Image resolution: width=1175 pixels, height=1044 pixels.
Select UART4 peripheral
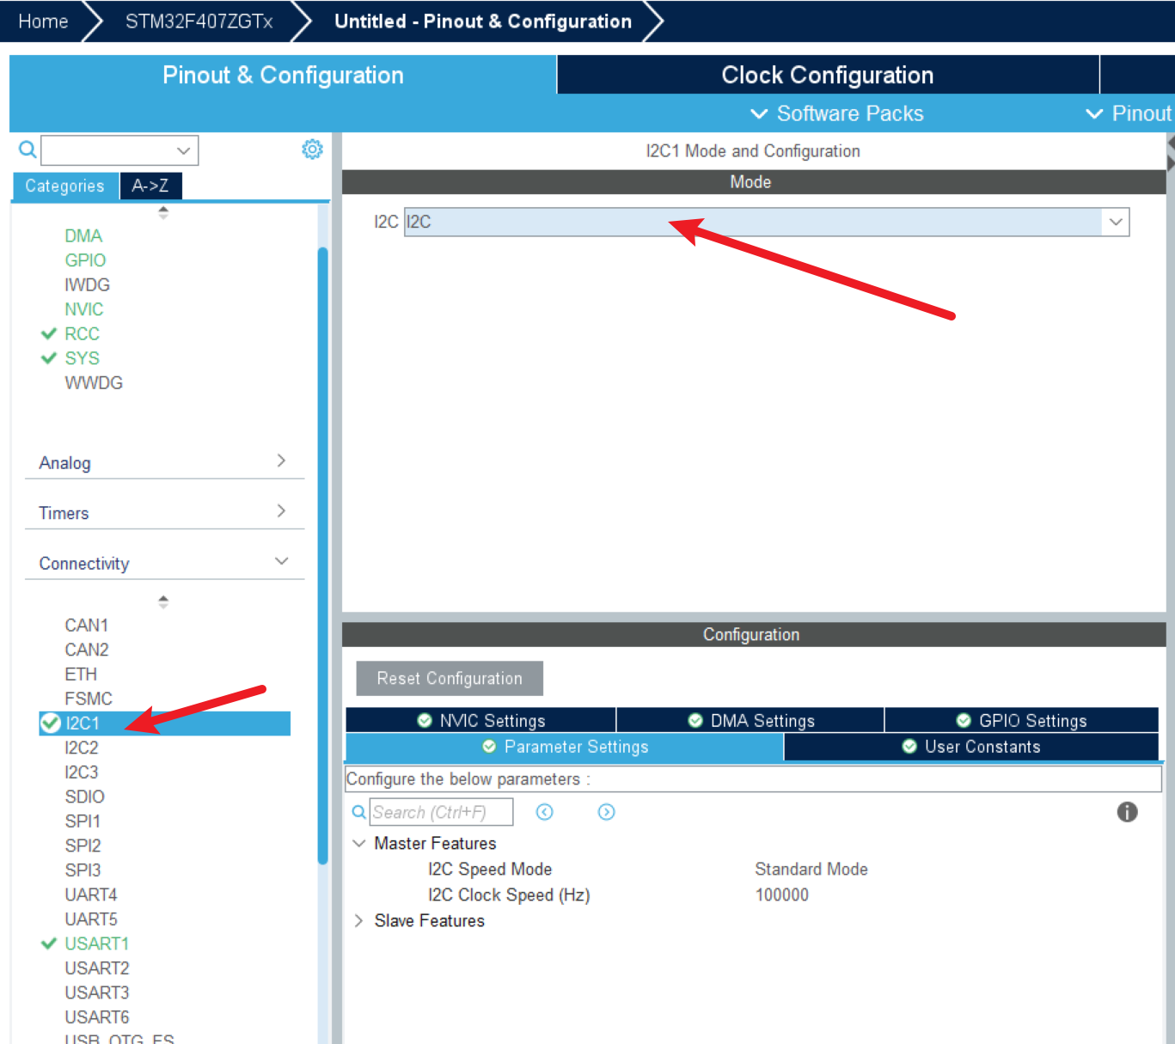coord(91,894)
